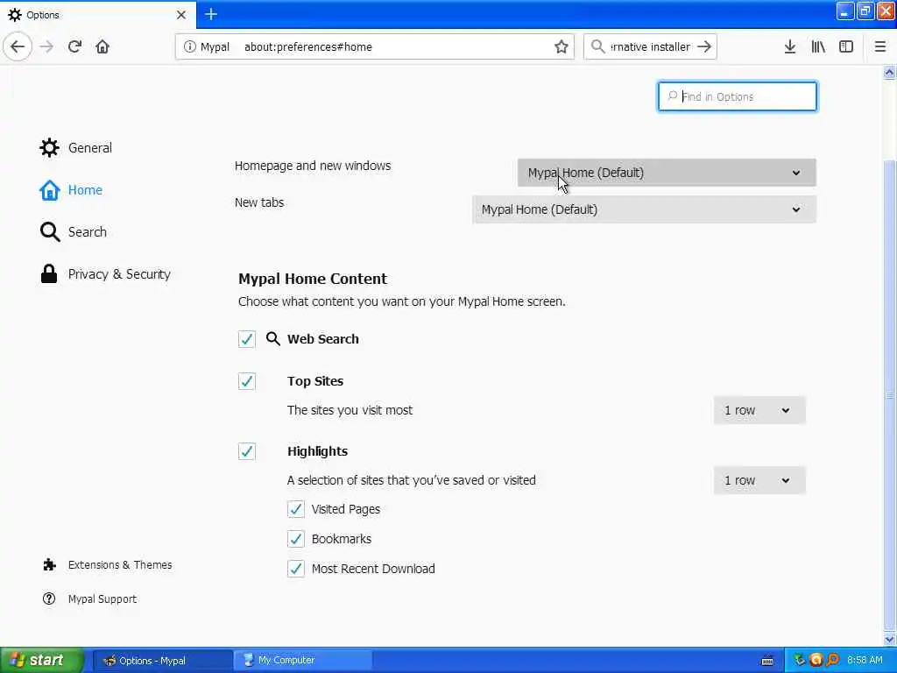Viewport: 897px width, 673px height.
Task: Click the page scrollbar up arrow
Action: tap(890, 73)
